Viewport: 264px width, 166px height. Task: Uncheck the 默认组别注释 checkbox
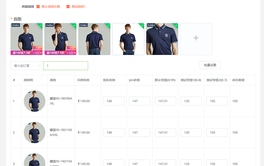point(38,7)
